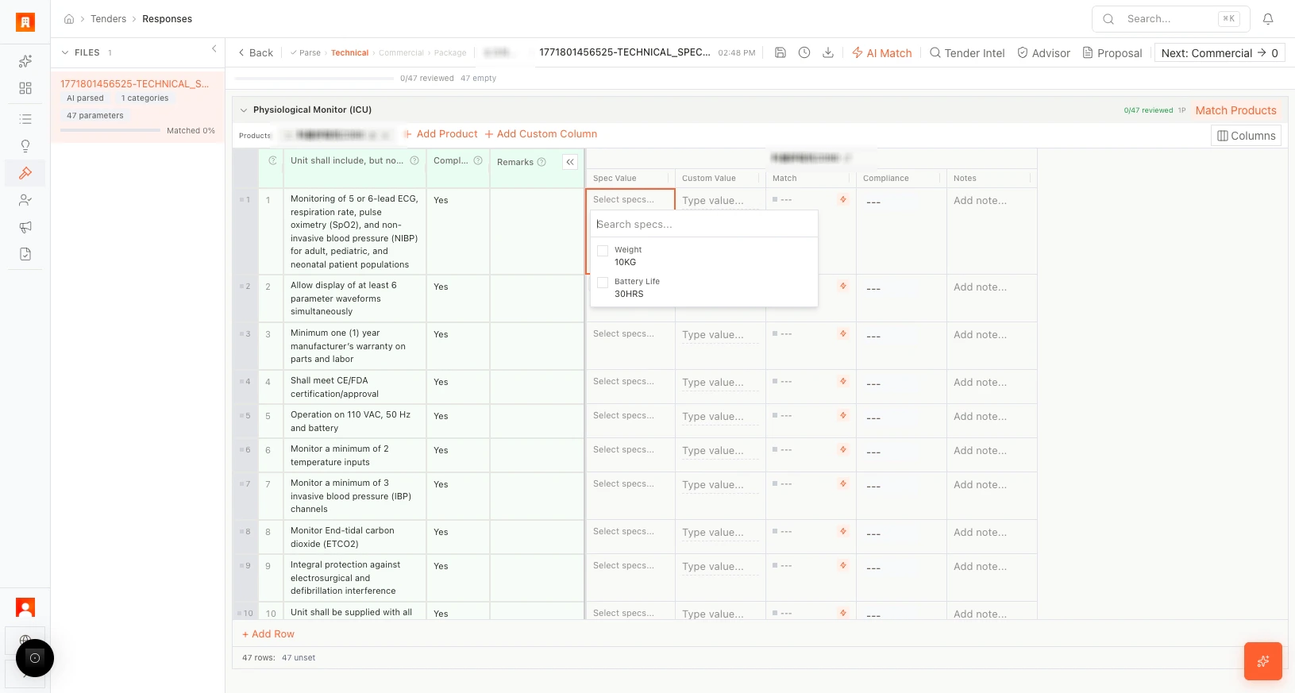The image size is (1295, 693).
Task: Proceed to Next: Commercial
Action: click(x=1220, y=53)
